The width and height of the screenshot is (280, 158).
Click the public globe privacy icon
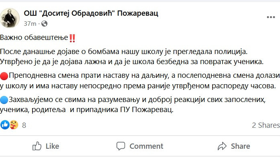click(44, 24)
